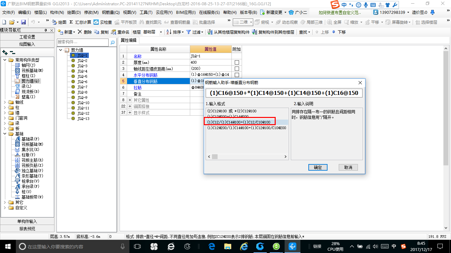This screenshot has height=253, width=451.
Task: Click the dialog's horizontal scrollbar under format list
Action: 247,157
